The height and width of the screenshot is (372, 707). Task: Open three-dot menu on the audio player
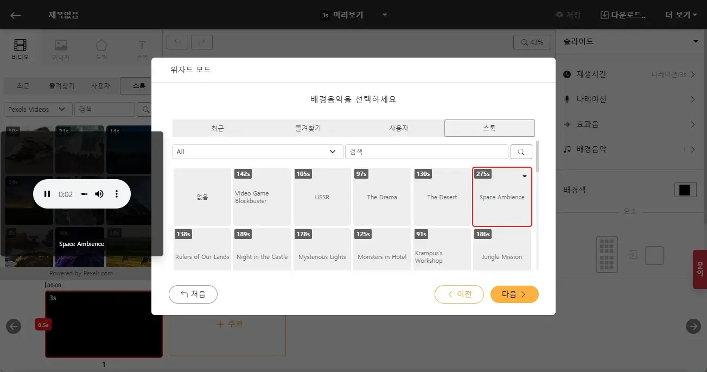click(117, 193)
